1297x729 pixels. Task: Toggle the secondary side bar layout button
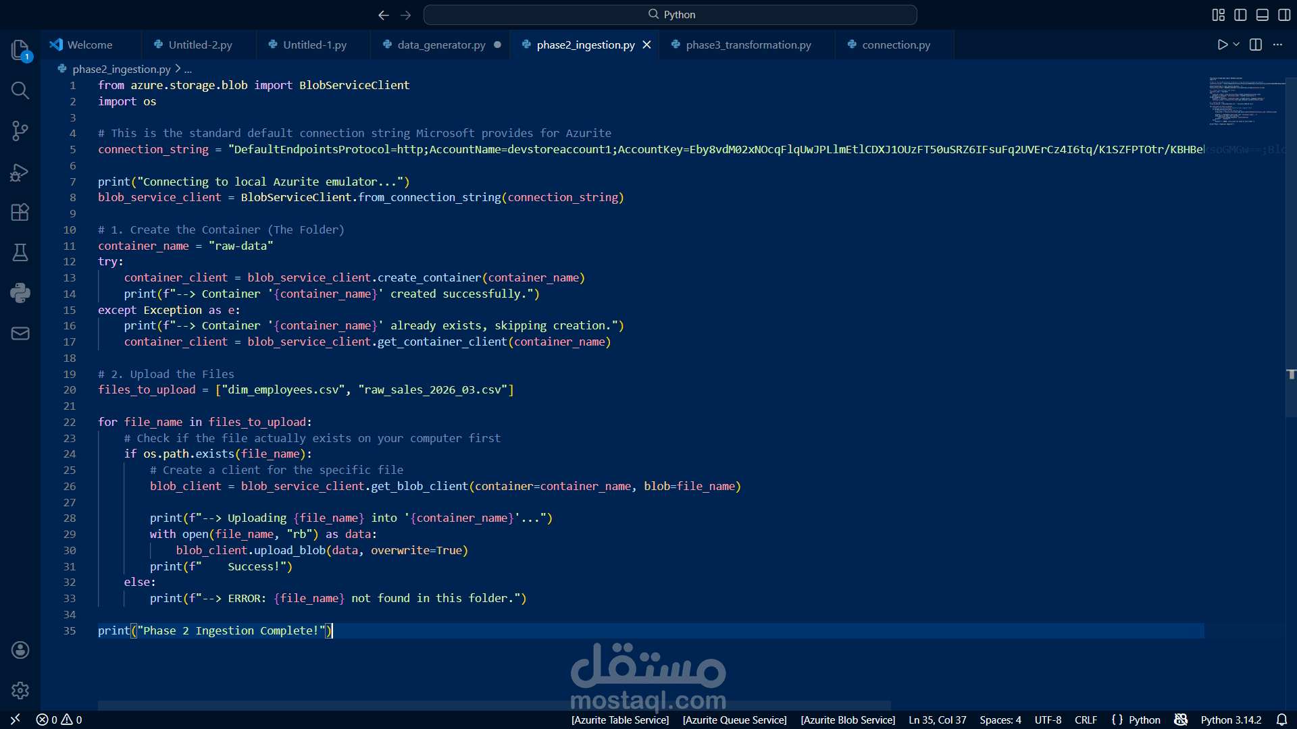pos(1284,15)
